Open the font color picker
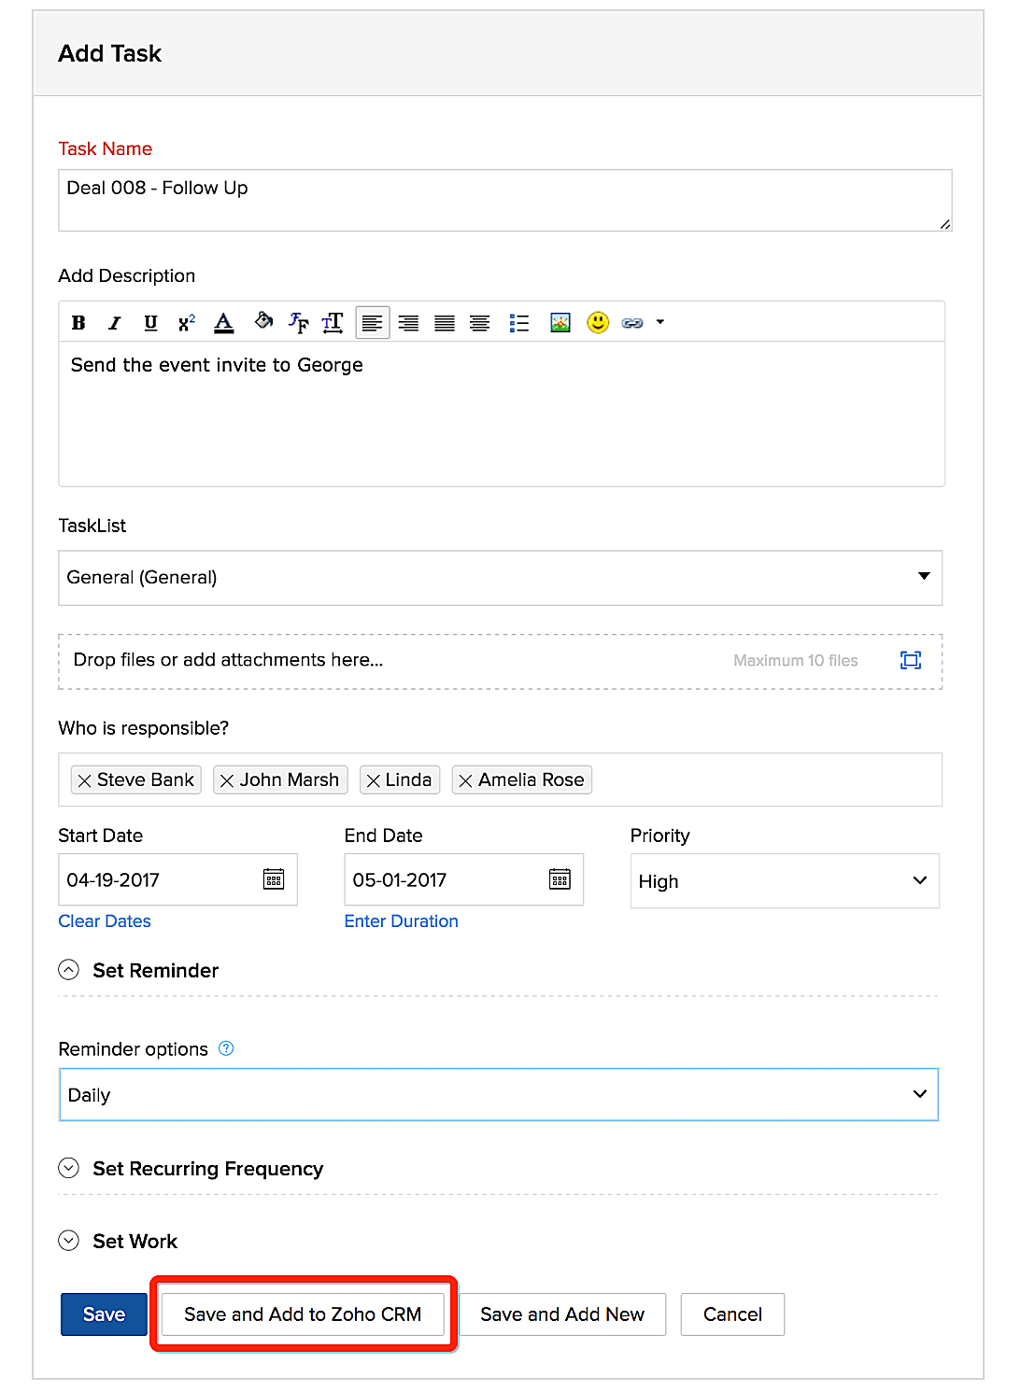 tap(223, 323)
